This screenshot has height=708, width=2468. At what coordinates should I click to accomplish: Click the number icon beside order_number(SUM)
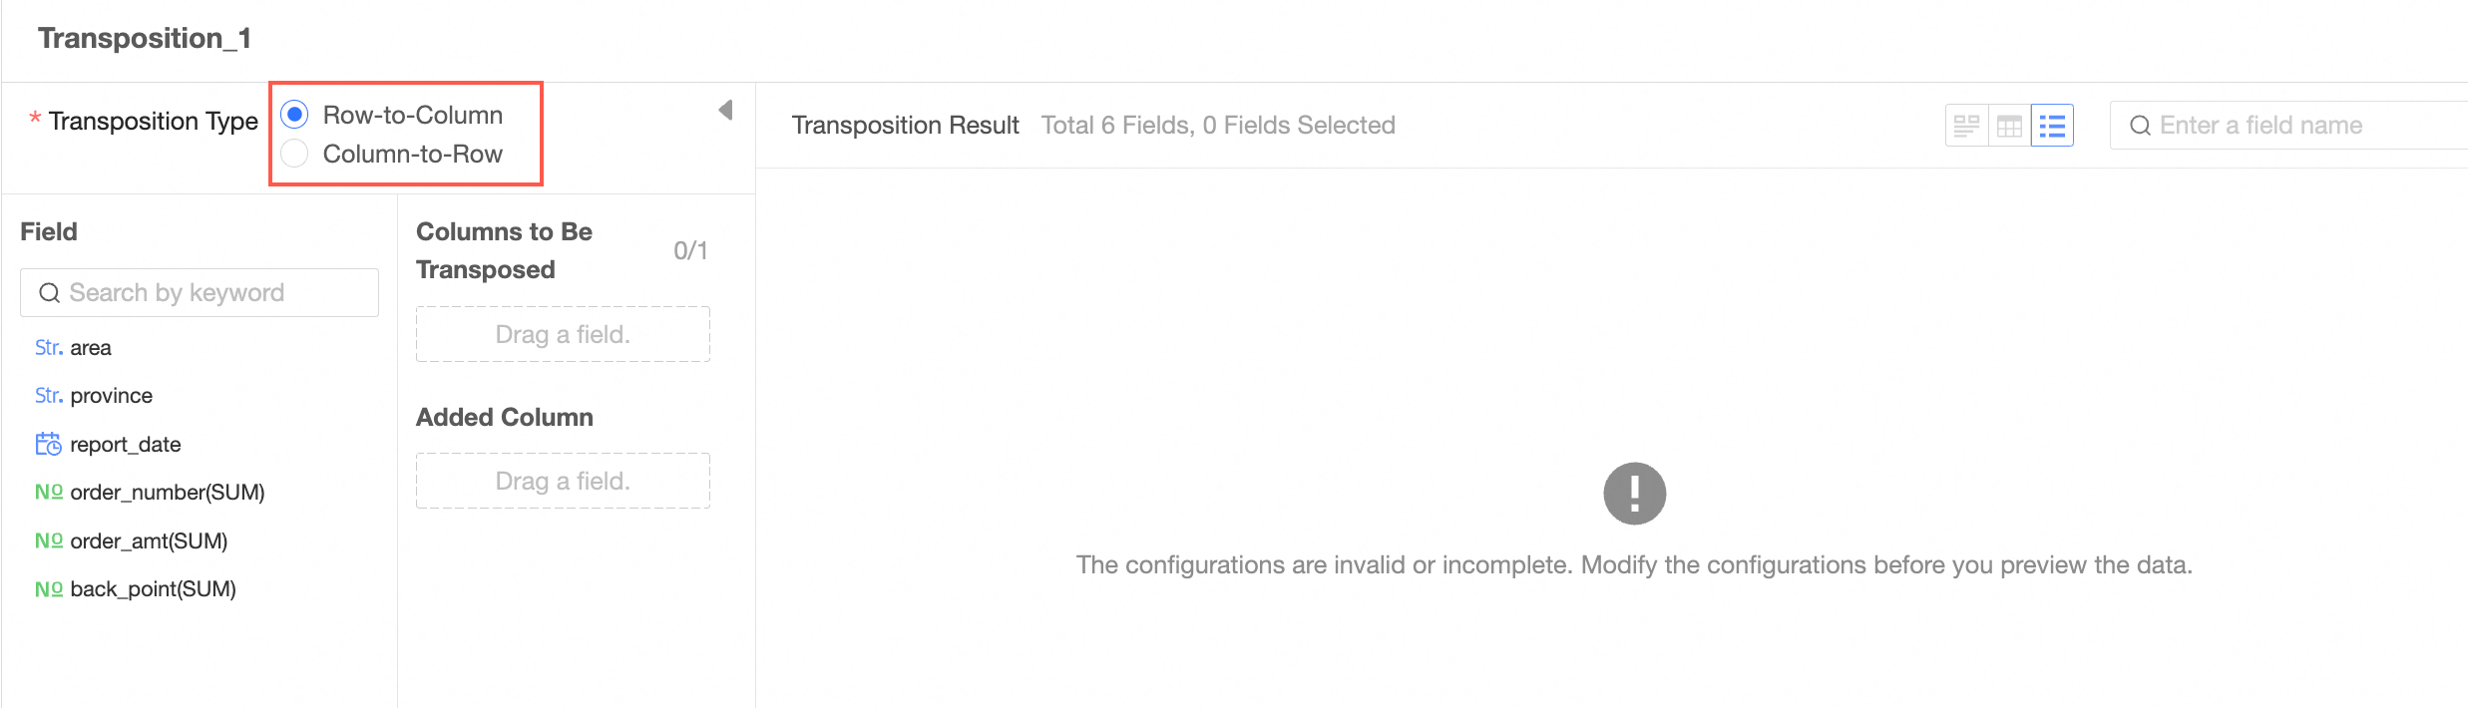(x=48, y=492)
